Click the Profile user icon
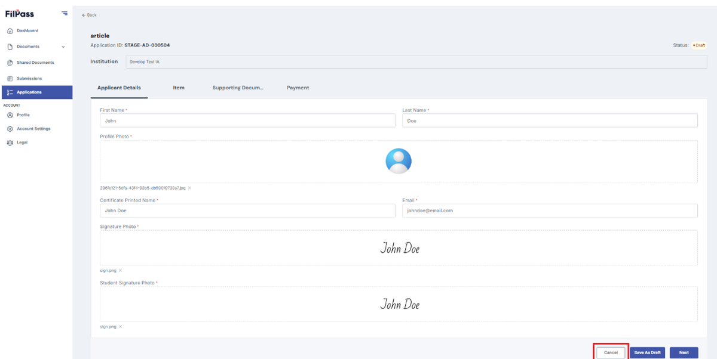 click(x=10, y=115)
